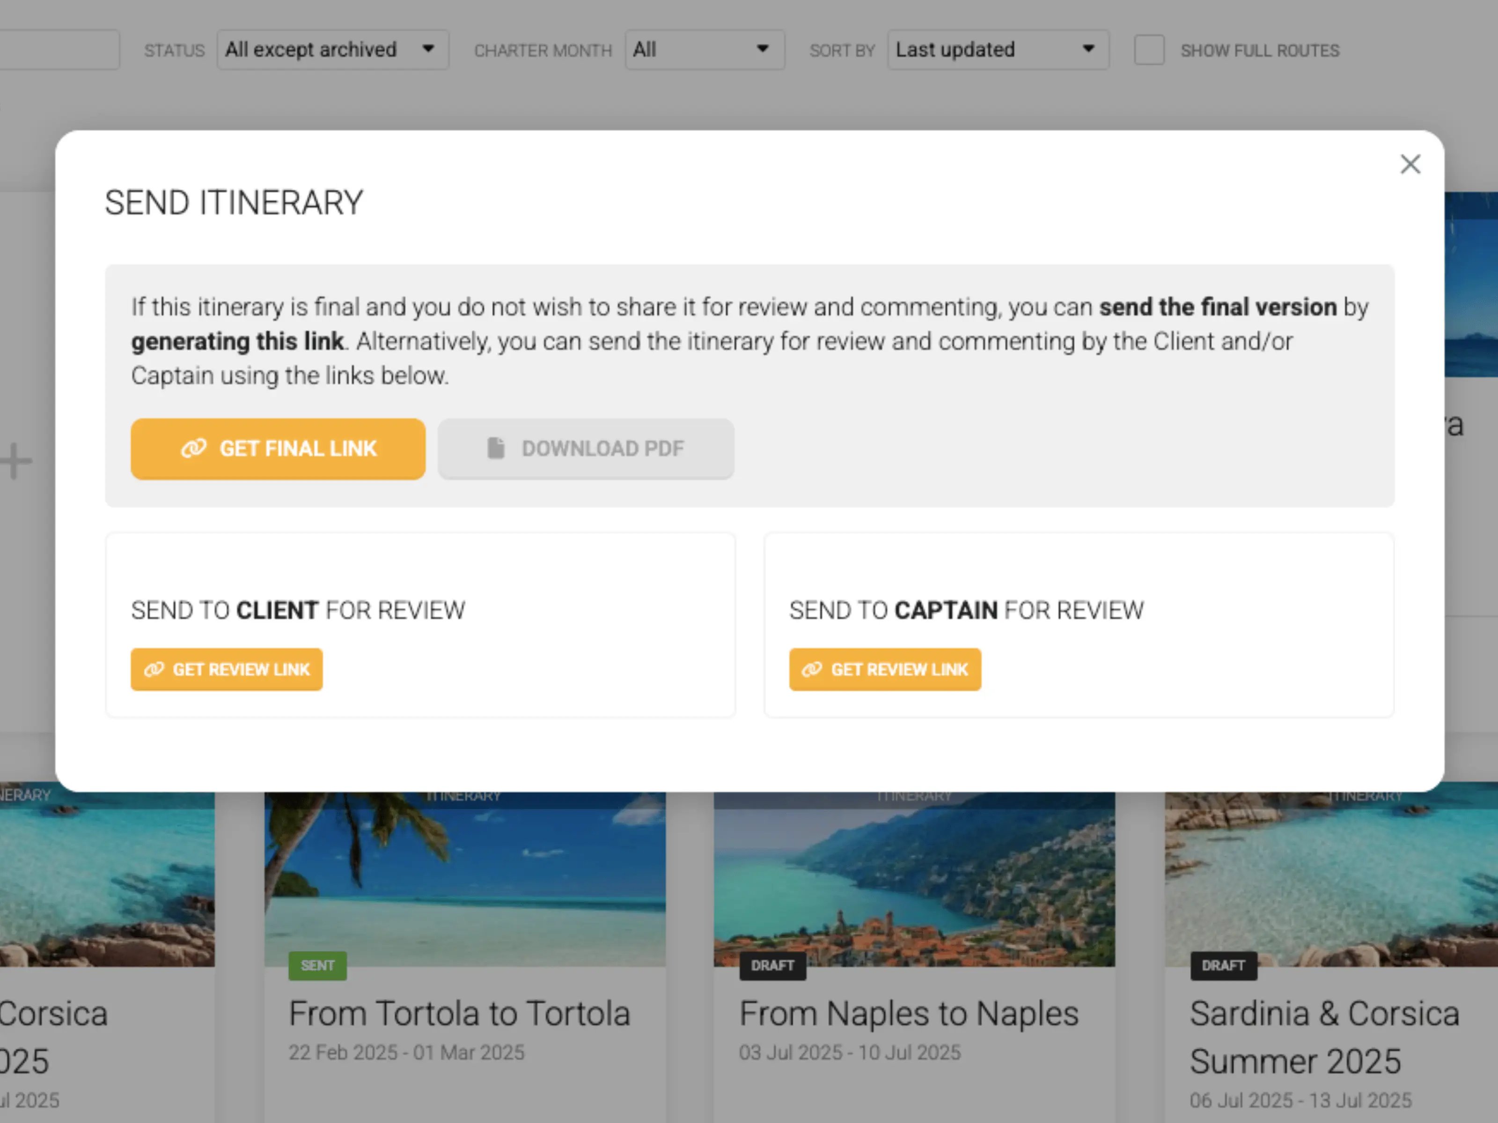Click the 03 Jul 2025 - 10 Jul 2025 dates
The width and height of the screenshot is (1498, 1123).
coord(849,1052)
